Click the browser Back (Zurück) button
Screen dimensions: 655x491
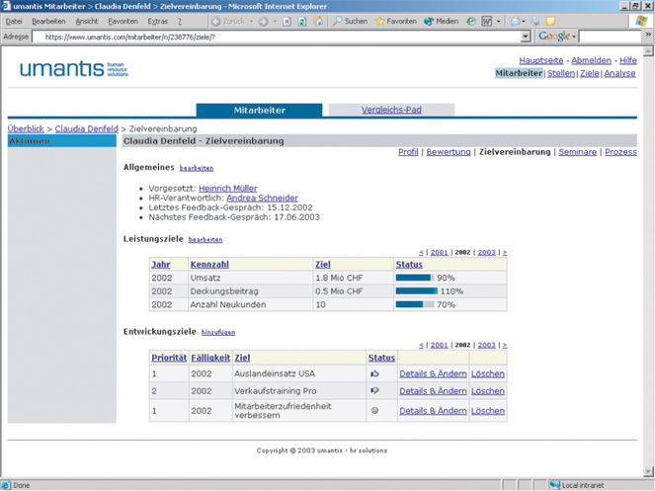pyautogui.click(x=219, y=21)
